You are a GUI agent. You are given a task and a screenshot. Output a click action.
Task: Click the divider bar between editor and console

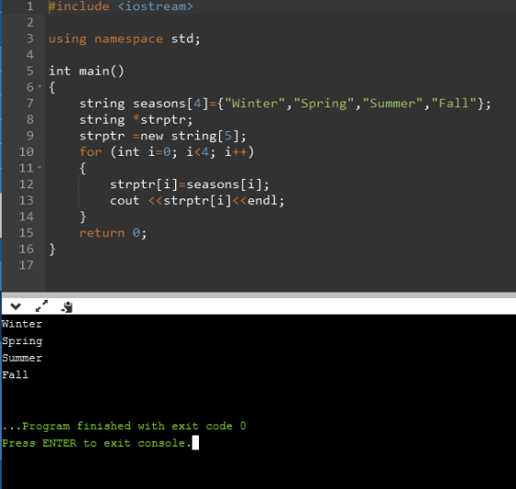coord(259,295)
